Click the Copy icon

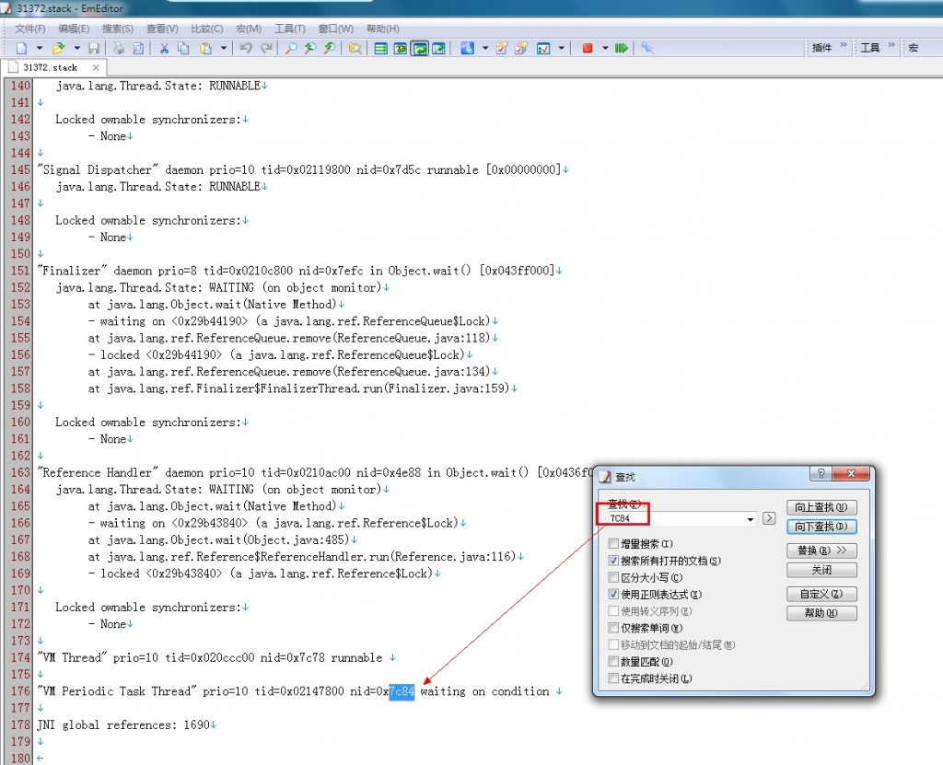point(183,48)
